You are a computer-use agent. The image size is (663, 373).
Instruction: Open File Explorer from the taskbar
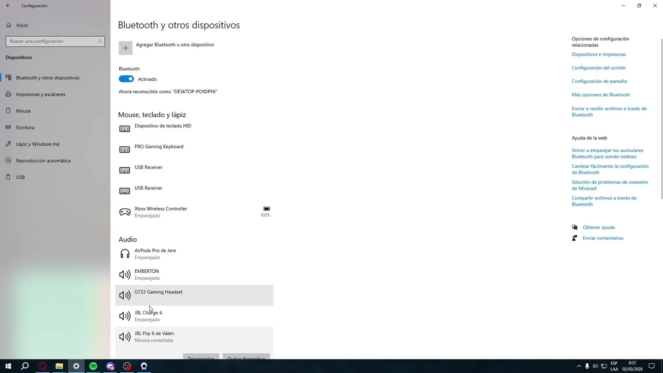59,366
